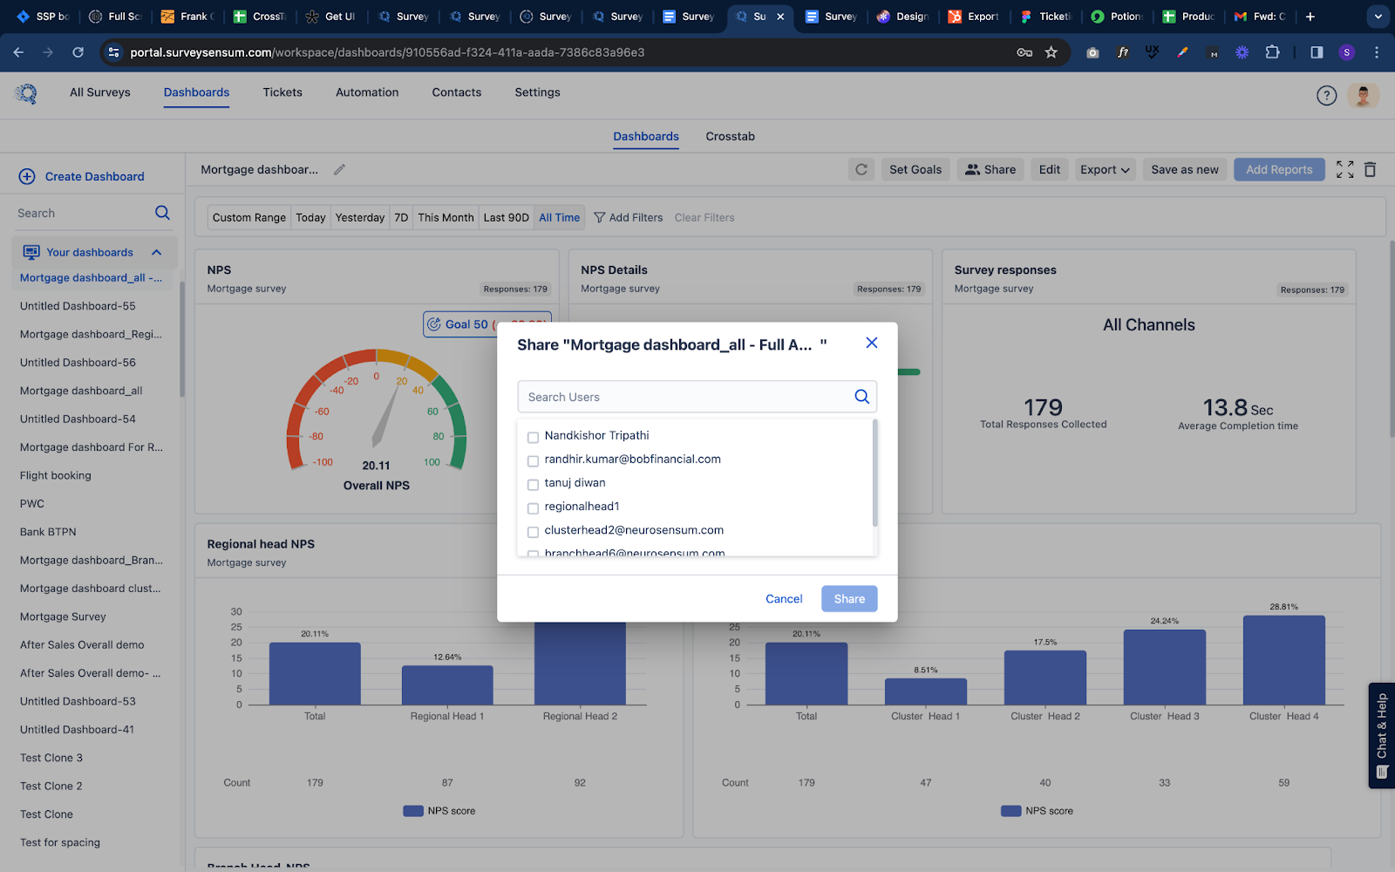Cancel the share dialog
Image resolution: width=1395 pixels, height=872 pixels.
(784, 599)
